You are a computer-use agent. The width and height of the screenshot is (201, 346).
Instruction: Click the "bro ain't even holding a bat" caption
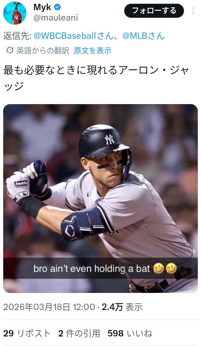point(105,269)
